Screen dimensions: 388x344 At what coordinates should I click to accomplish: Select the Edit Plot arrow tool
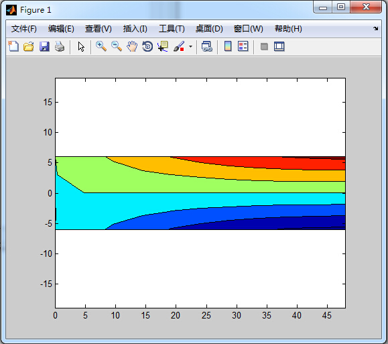[x=81, y=46]
